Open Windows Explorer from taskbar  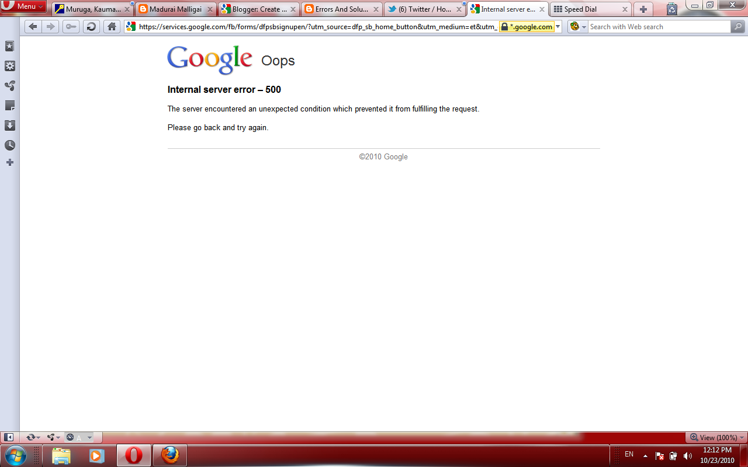tap(61, 455)
